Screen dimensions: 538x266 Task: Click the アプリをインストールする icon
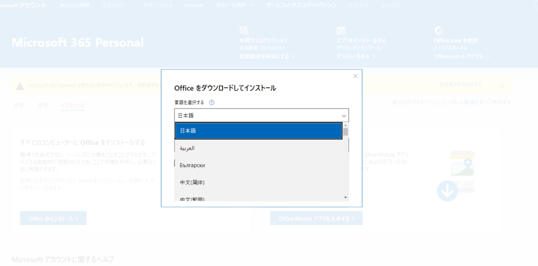[x=340, y=30]
